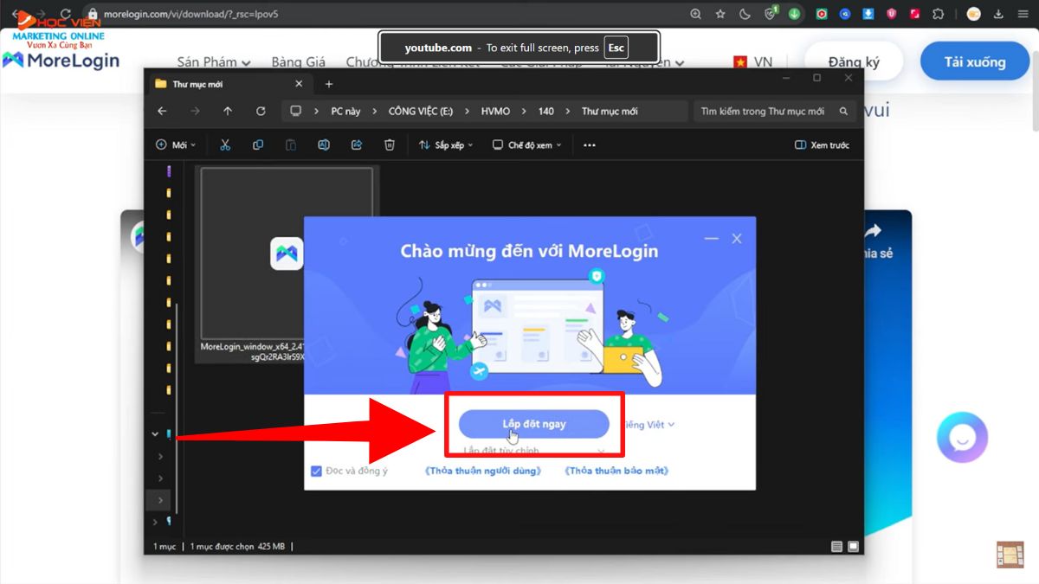Click the PC này breadcrumb
Viewport: 1039px width, 584px height.
click(x=345, y=112)
